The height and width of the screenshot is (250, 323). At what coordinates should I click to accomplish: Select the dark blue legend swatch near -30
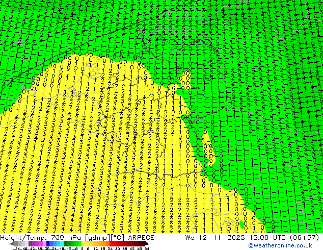coord(48,244)
